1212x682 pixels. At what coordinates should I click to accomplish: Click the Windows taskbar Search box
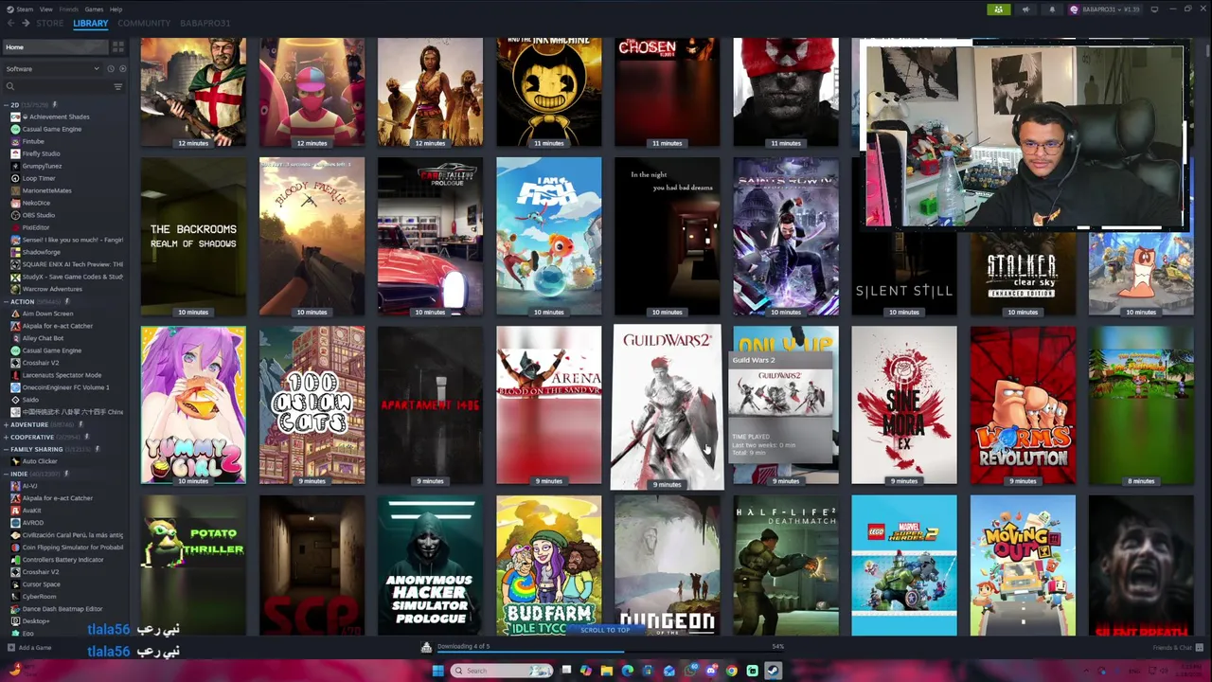tap(502, 671)
